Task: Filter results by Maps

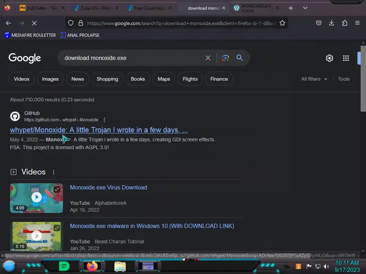Action: pos(164,79)
